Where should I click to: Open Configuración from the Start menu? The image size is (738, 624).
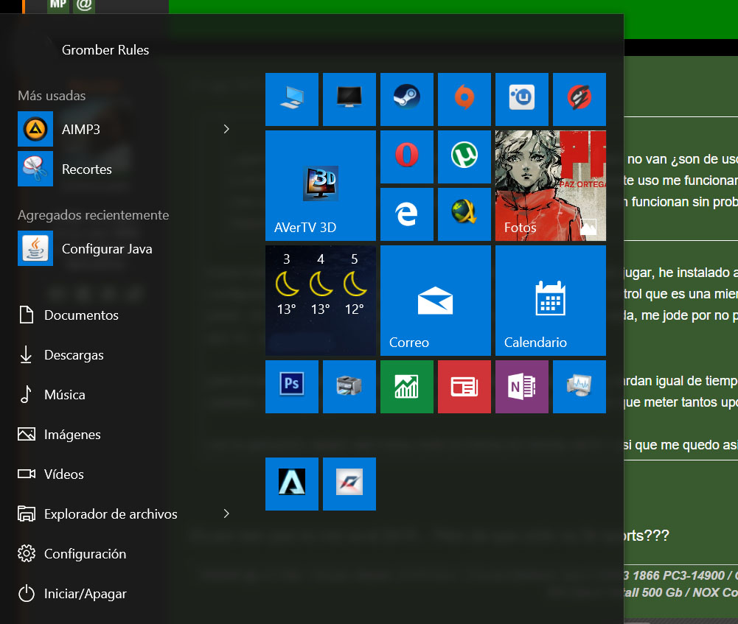[85, 554]
